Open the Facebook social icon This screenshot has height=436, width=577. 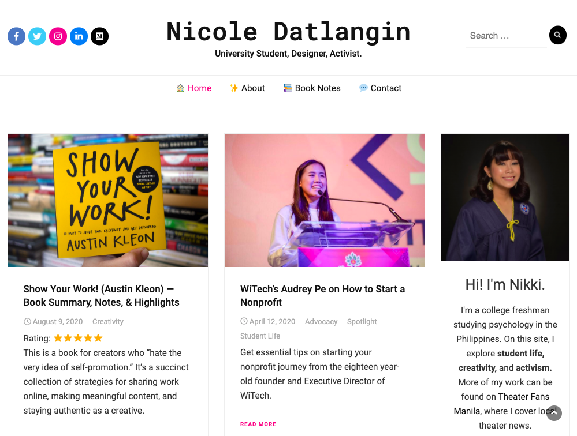click(x=17, y=36)
